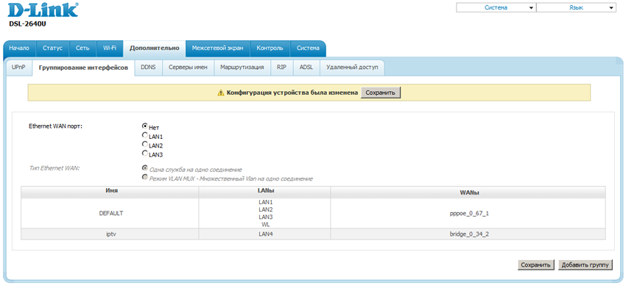626x285 pixels.
Task: Switch to the Wi-Fi tab
Action: tap(110, 48)
